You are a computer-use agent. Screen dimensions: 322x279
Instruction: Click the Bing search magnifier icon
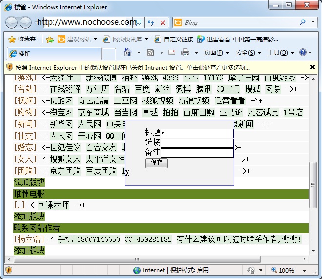pyautogui.click(x=302, y=22)
